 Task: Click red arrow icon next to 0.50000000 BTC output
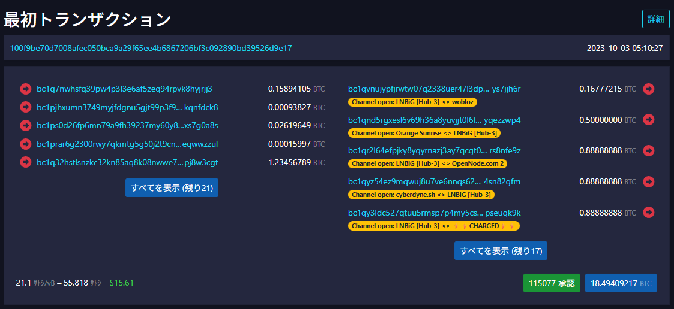click(648, 119)
